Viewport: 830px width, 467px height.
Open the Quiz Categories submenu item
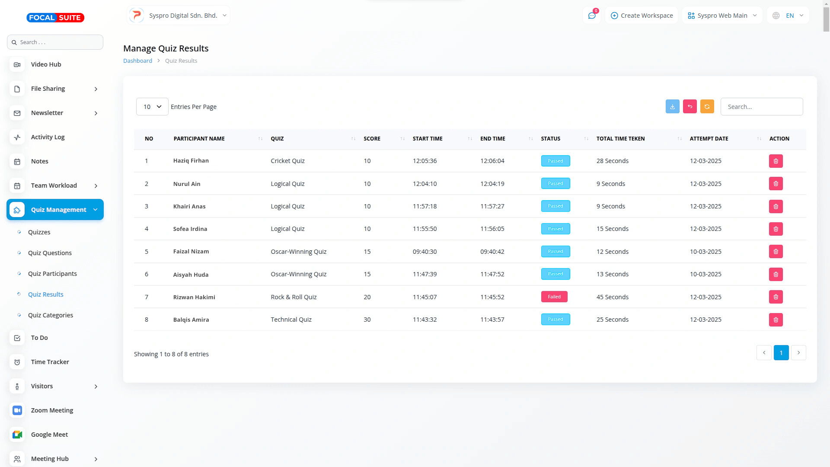(x=51, y=315)
